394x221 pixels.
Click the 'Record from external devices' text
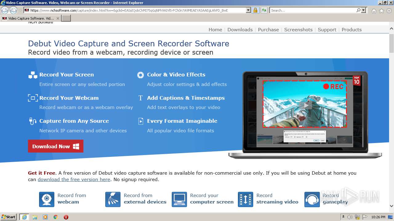145,199
